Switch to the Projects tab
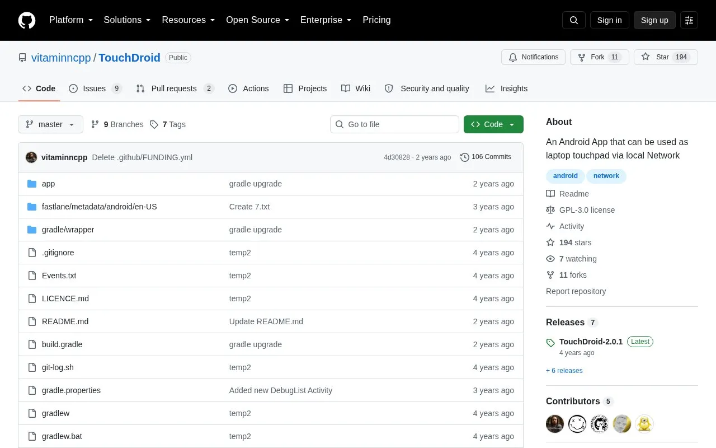This screenshot has width=716, height=448. [x=305, y=88]
